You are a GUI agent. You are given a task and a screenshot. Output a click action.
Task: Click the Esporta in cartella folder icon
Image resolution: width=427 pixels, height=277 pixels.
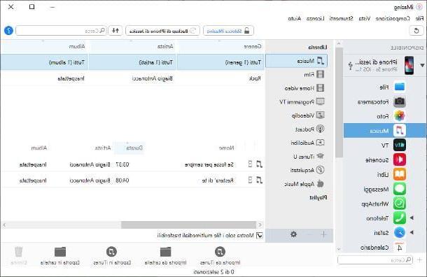coord(60,252)
